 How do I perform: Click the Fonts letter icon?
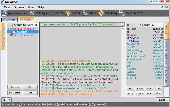pyautogui.click(x=52, y=13)
